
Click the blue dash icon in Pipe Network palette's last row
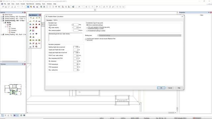[30, 47]
